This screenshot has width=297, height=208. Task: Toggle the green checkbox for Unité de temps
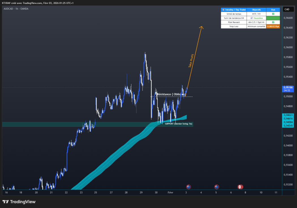pyautogui.click(x=273, y=14)
